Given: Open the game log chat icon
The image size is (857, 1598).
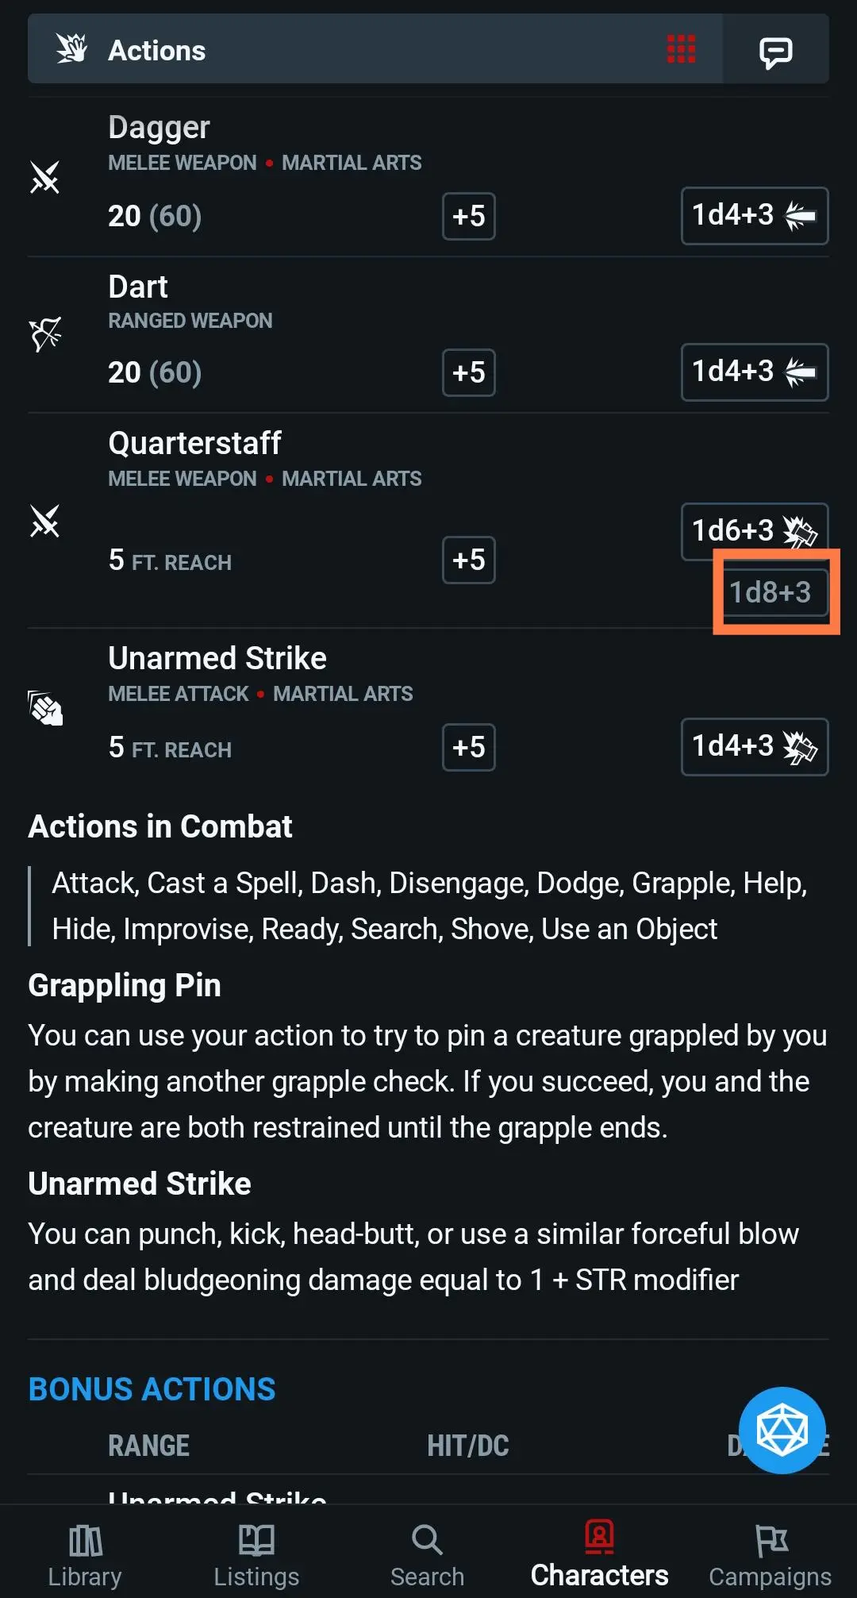Looking at the screenshot, I should (775, 52).
